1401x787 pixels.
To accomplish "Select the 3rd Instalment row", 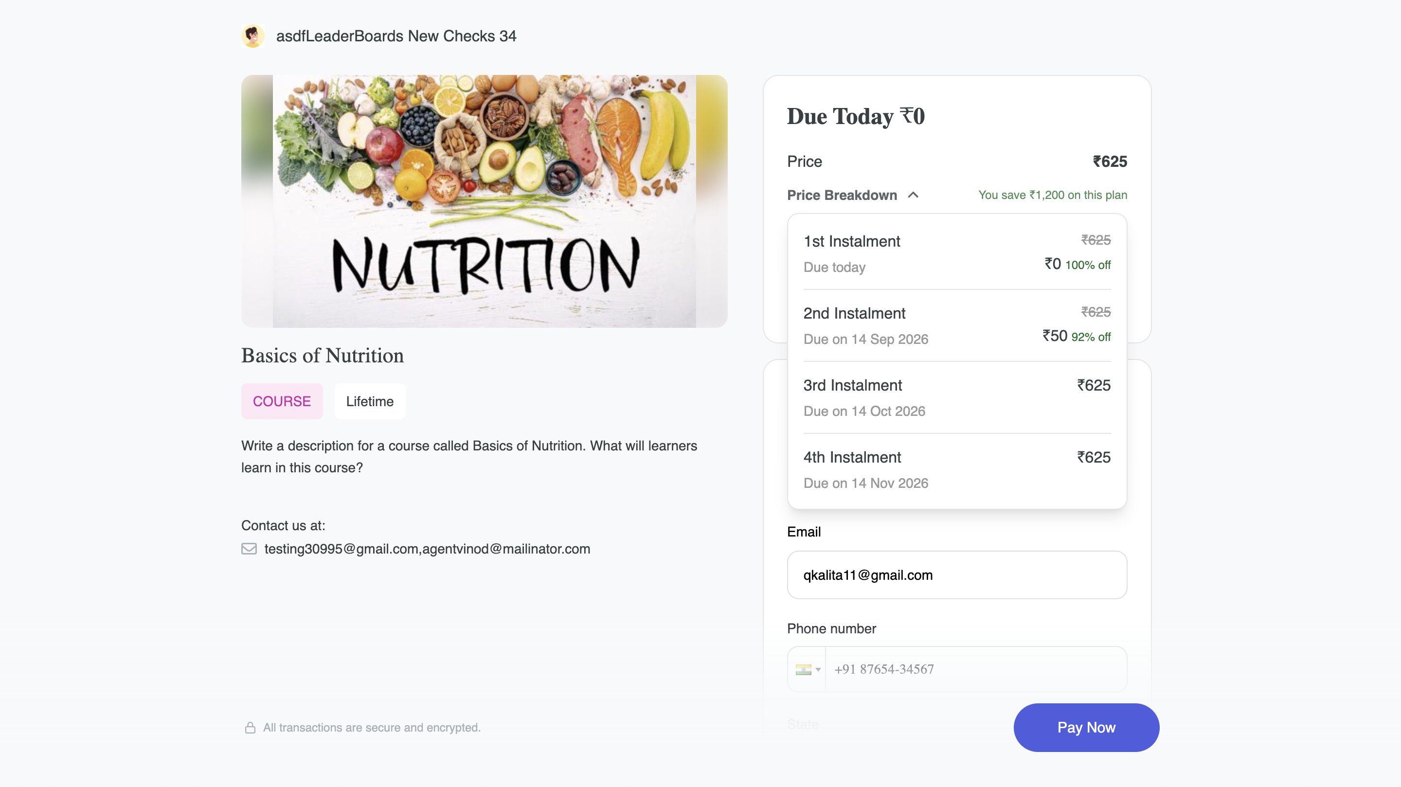I will (957, 397).
